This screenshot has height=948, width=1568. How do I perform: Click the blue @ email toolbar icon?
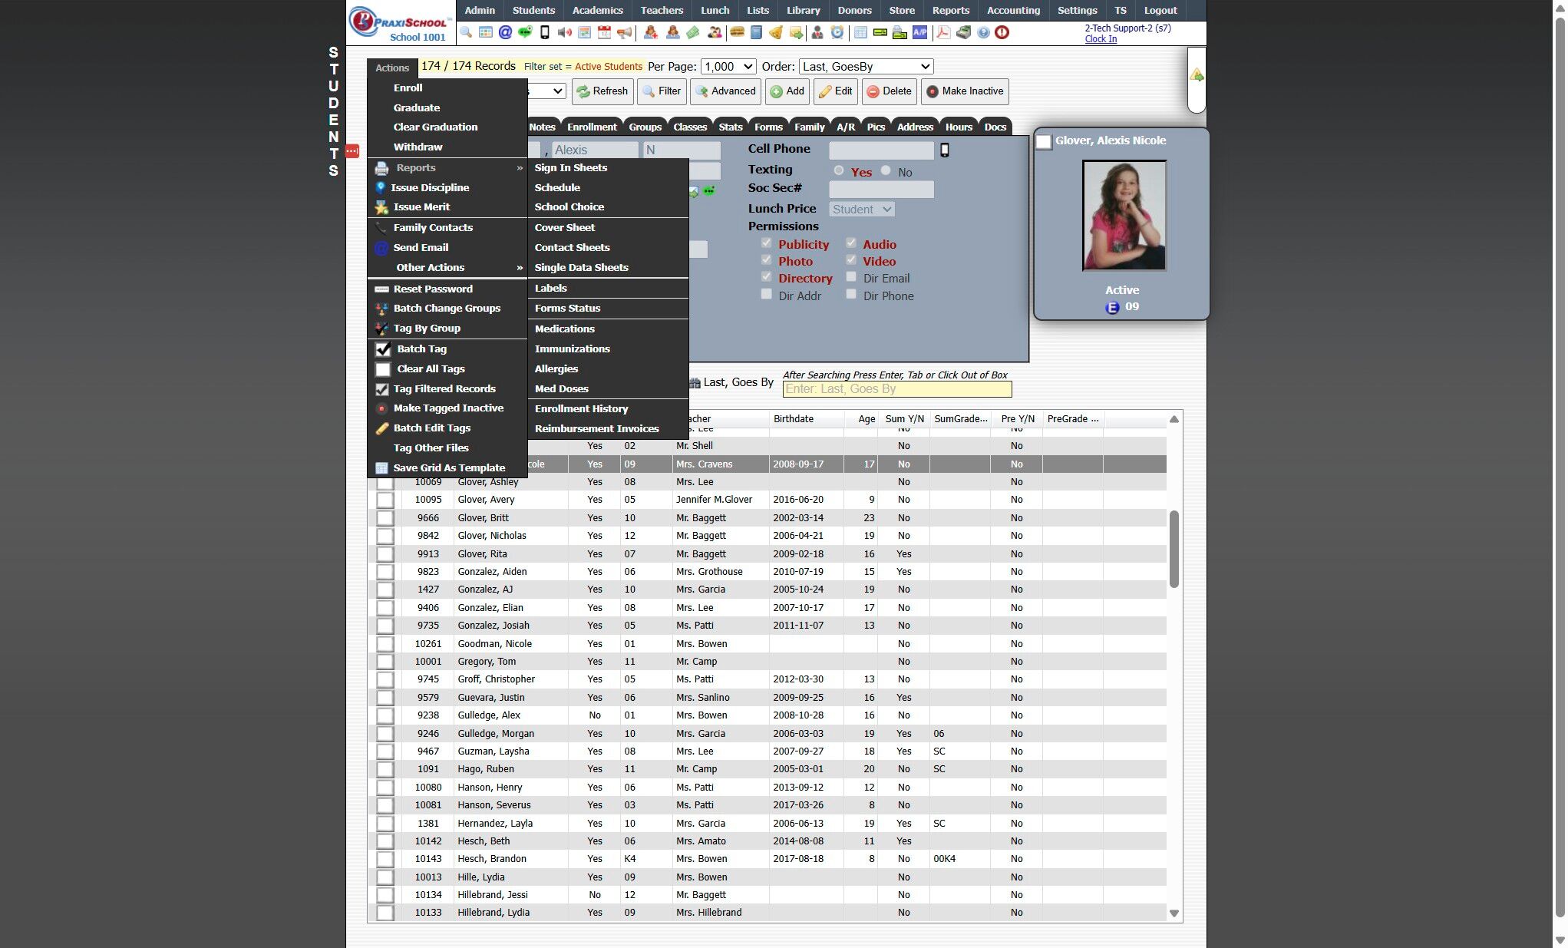click(x=505, y=32)
